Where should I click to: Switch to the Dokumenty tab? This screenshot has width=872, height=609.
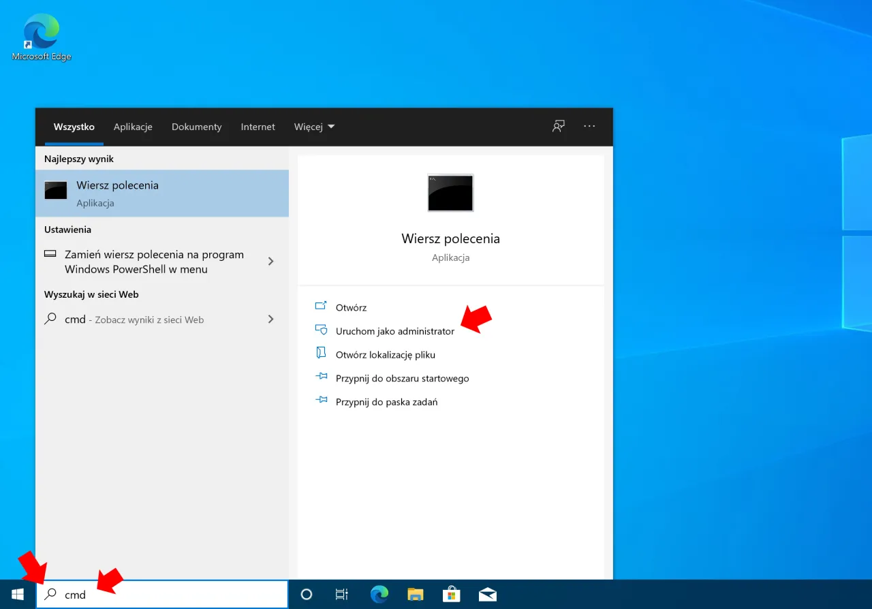point(196,127)
